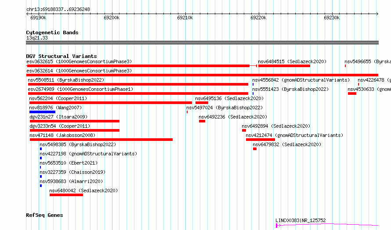The width and height of the screenshot is (391, 230).
Task: Click the red bar under nsv4212474
Action: click(261, 140)
